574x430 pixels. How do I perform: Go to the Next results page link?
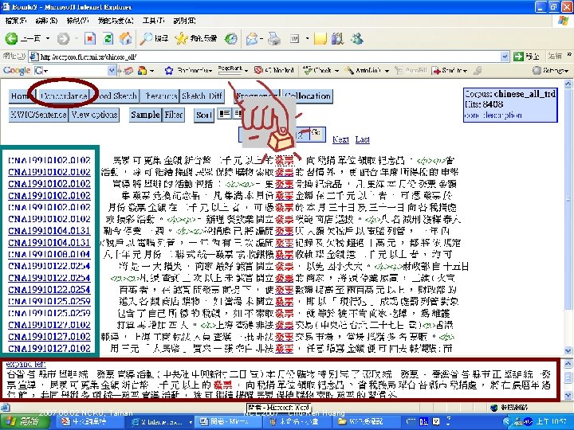(x=340, y=139)
